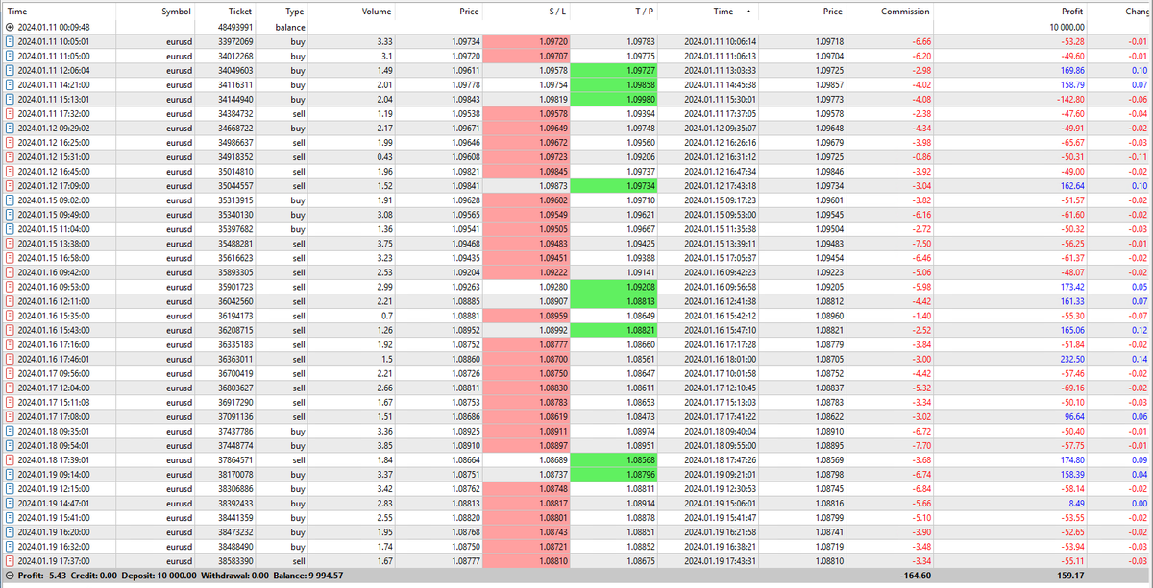Click the red S/L cell 1.09707
Image resolution: width=1153 pixels, height=588 pixels.
[527, 57]
